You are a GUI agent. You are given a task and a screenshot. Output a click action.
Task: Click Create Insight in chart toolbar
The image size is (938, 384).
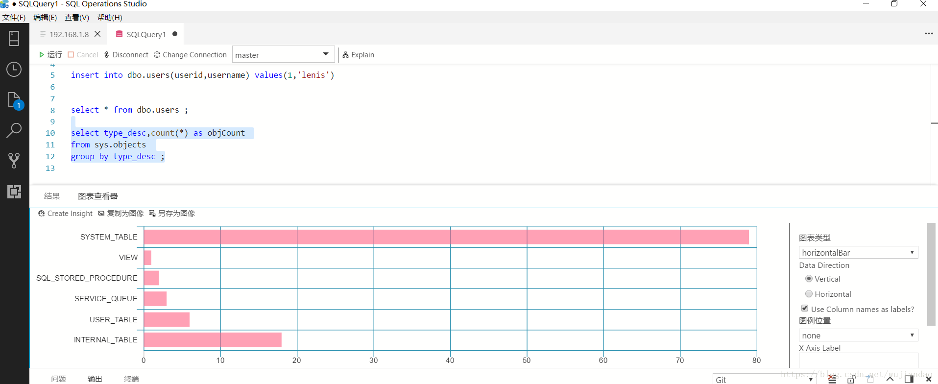(65, 214)
